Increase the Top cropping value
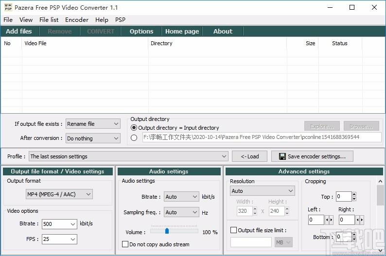The image size is (386, 256). click(x=354, y=194)
